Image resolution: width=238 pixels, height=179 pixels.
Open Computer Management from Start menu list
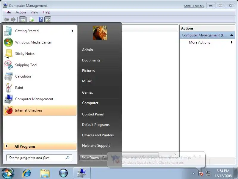pos(40,99)
